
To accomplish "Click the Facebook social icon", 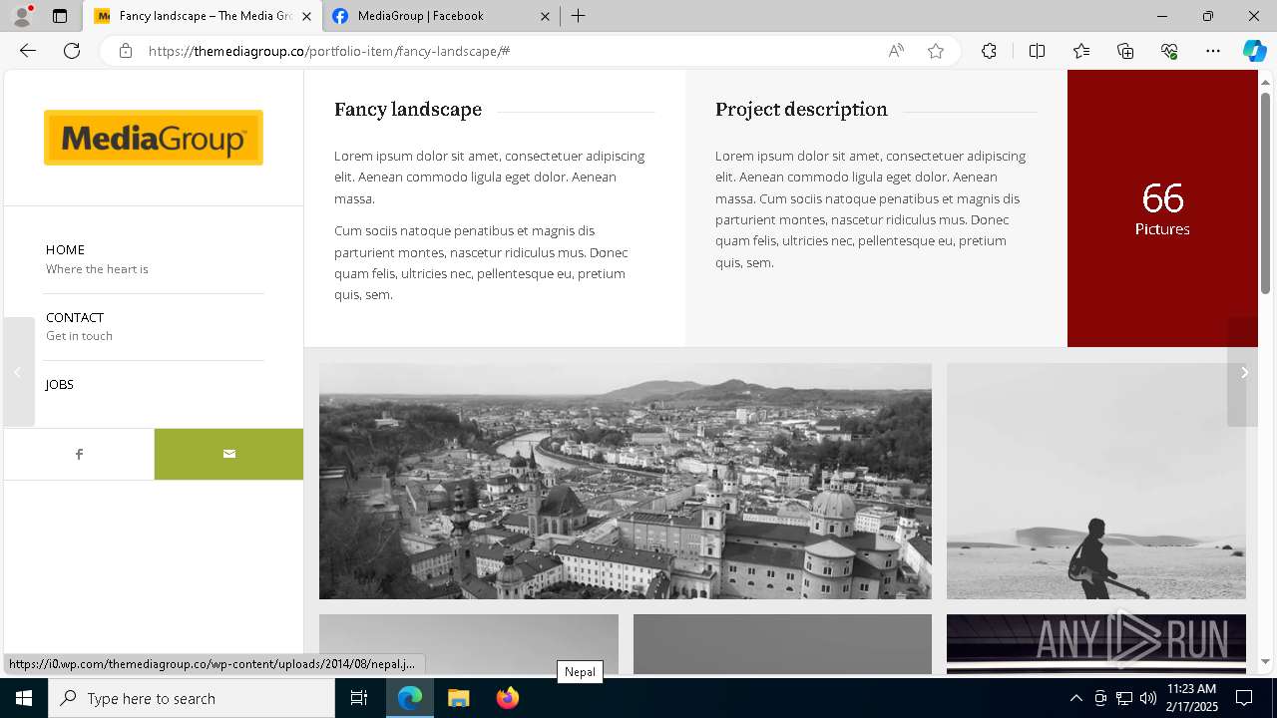I will (x=79, y=454).
